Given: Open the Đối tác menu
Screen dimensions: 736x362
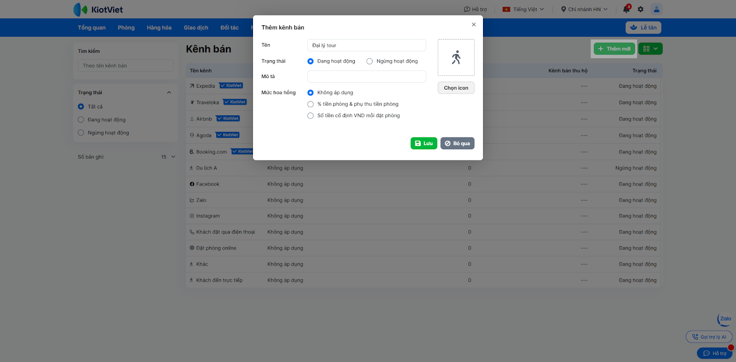Looking at the screenshot, I should (x=230, y=28).
